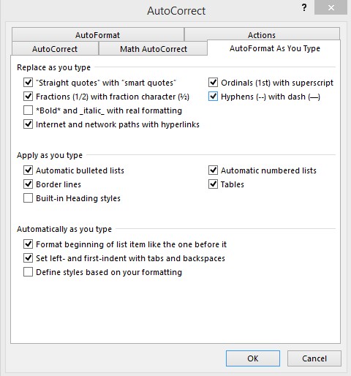
Task: Close the AutoCorrect dialog
Action: (x=331, y=8)
